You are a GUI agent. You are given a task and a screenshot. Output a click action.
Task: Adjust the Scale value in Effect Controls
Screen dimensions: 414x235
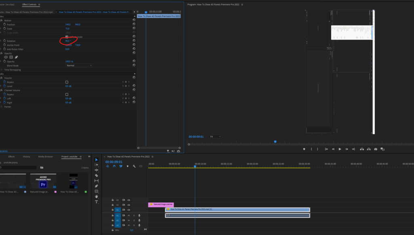tap(68, 28)
